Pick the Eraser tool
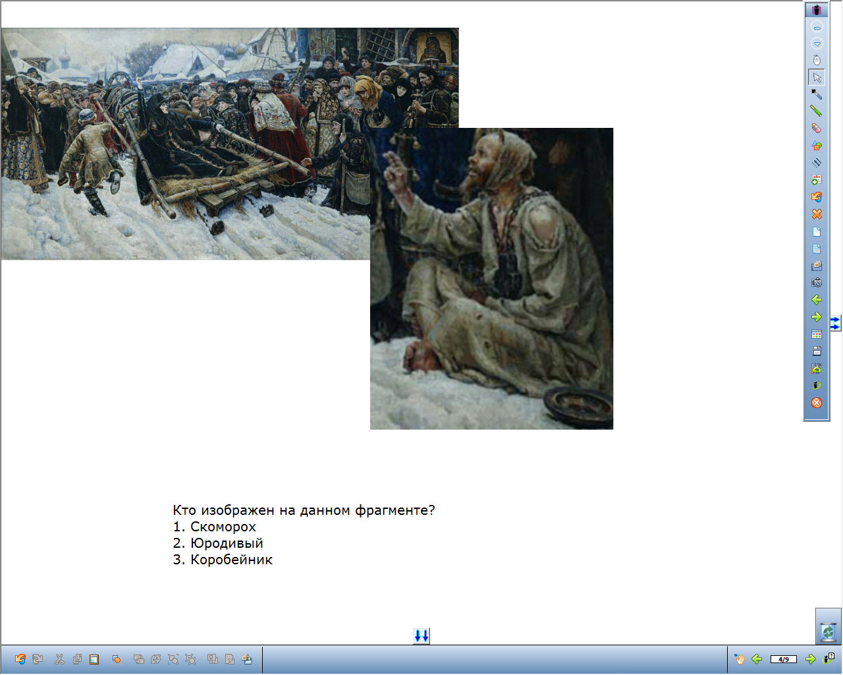The width and height of the screenshot is (843, 675). point(817,129)
